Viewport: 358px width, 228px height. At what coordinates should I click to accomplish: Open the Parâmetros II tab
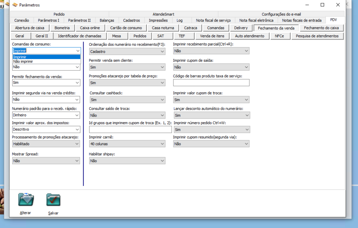79,20
